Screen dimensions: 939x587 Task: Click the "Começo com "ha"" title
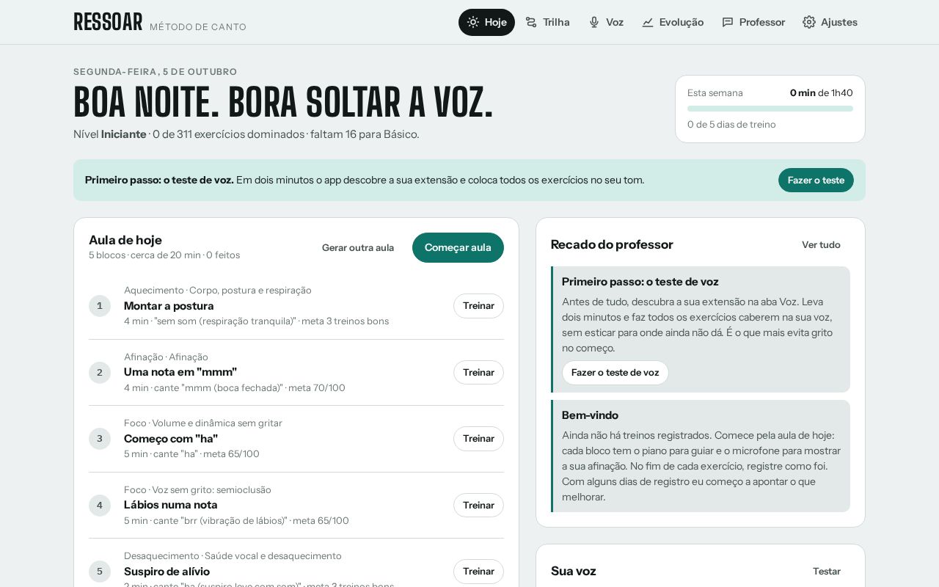point(171,439)
